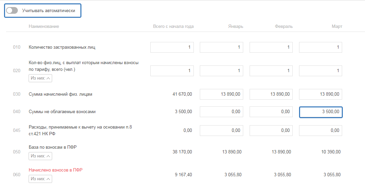Edit March 'Сумма начислений физ. лицам' field

(320, 94)
